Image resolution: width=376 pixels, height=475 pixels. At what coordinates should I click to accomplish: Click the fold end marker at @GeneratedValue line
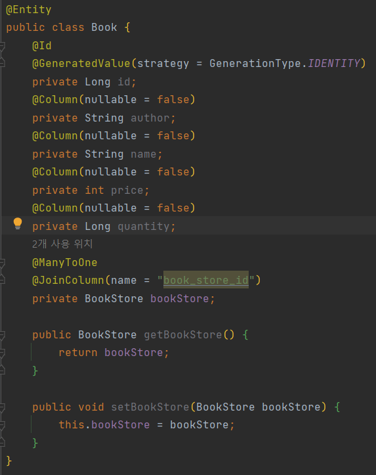2,63
